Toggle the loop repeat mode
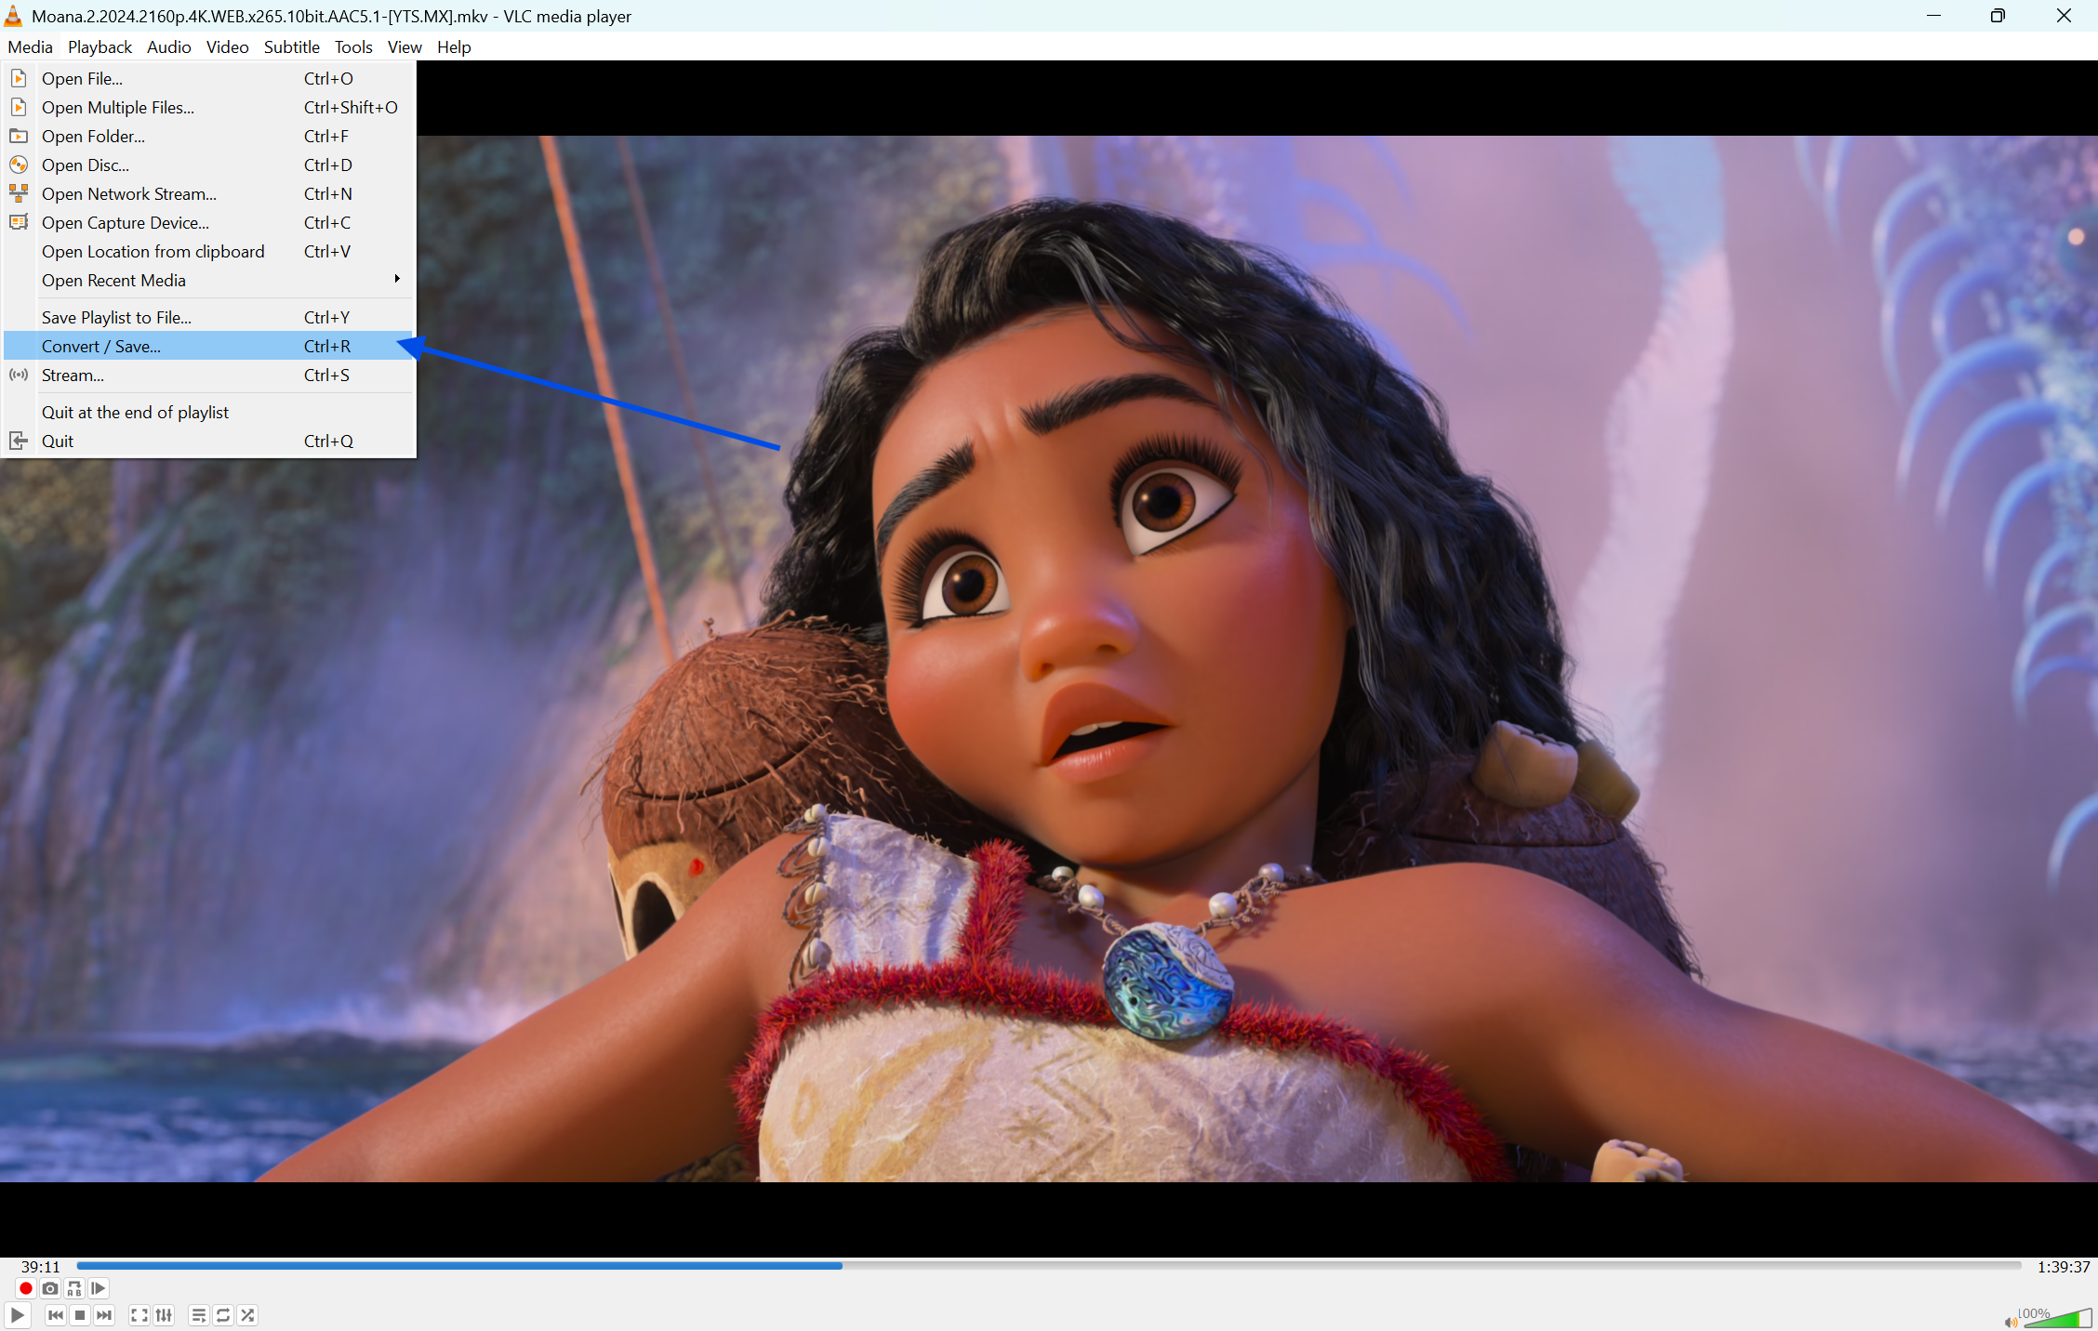 click(x=223, y=1315)
